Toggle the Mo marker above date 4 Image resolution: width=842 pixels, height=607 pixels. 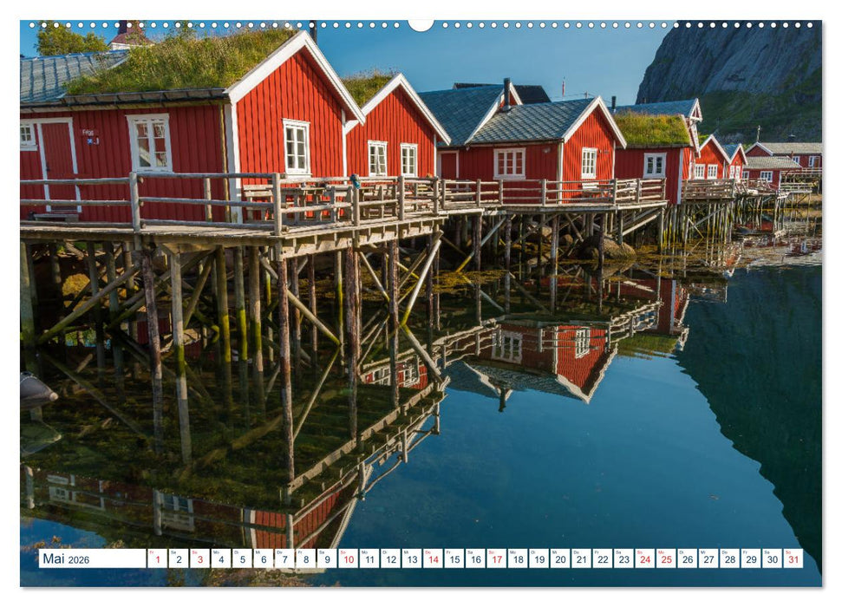pyautogui.click(x=217, y=552)
